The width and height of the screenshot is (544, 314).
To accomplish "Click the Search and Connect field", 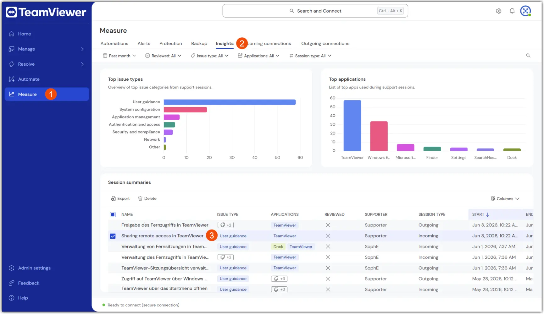I will 315,11.
